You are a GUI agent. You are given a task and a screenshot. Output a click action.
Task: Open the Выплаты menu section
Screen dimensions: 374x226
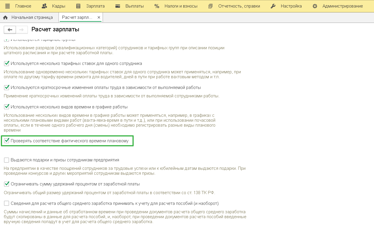click(x=135, y=6)
